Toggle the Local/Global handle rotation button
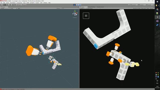The image size is (160, 90). point(24,5)
